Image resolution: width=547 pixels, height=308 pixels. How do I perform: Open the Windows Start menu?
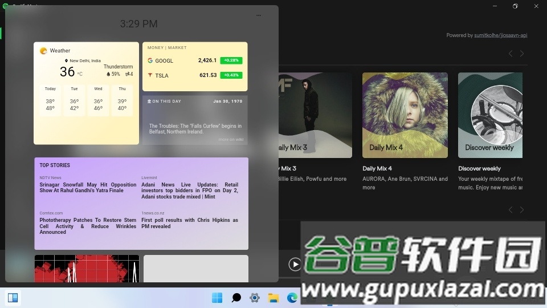pyautogui.click(x=217, y=298)
